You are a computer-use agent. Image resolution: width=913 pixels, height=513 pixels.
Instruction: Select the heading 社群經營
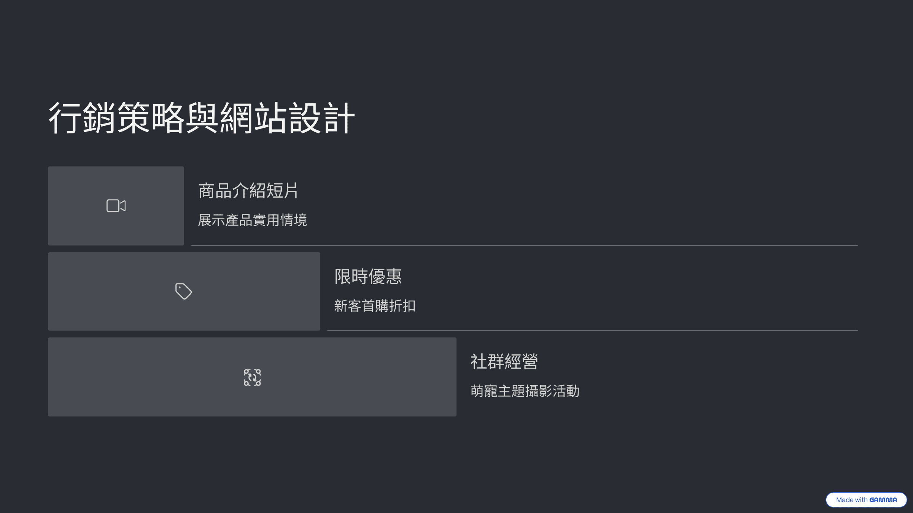[x=504, y=361]
